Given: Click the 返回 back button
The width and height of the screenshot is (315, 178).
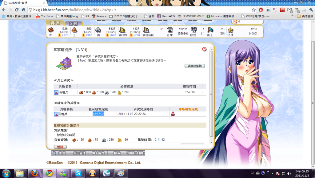Looking at the screenshot, I should [60, 147].
